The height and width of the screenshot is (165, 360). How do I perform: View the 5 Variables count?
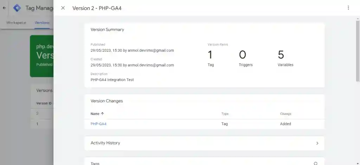click(x=285, y=58)
